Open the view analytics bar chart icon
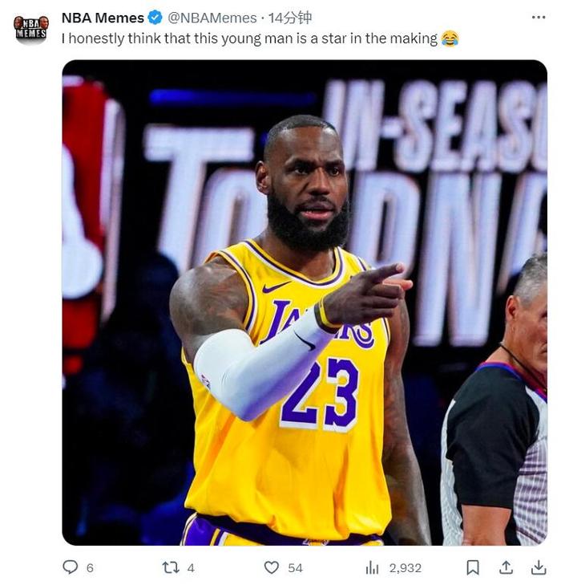 (372, 568)
